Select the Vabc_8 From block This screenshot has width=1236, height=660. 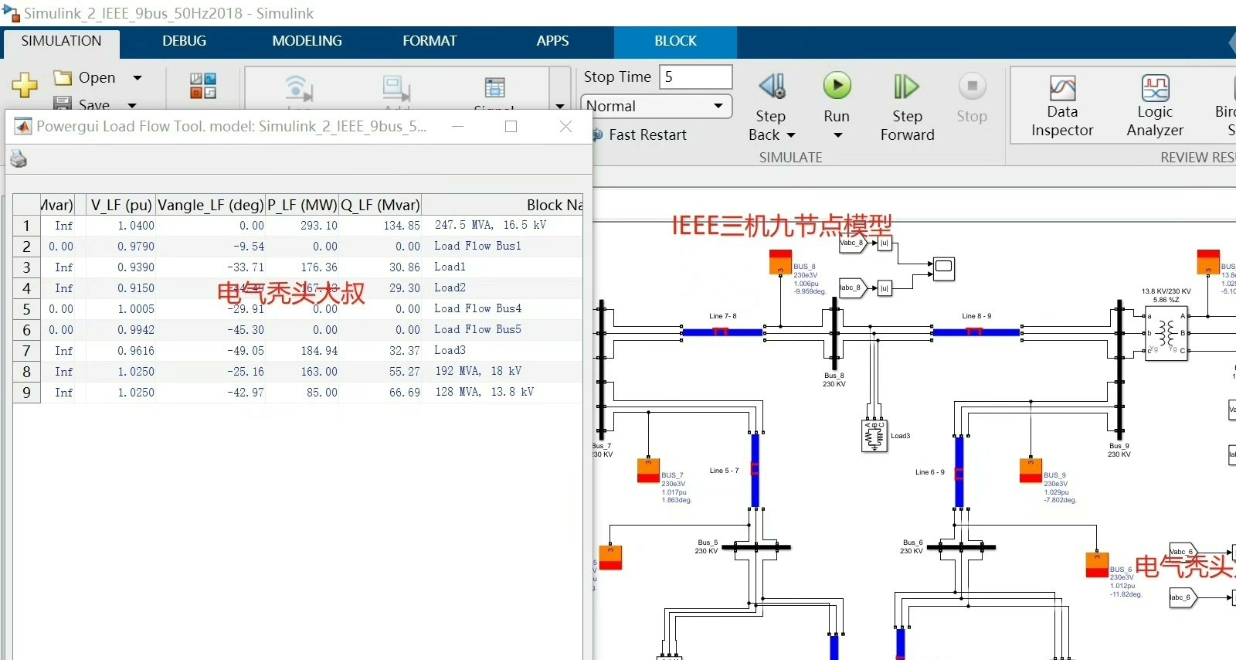[853, 243]
